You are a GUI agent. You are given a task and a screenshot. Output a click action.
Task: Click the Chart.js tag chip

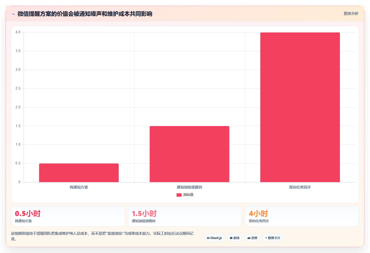pyautogui.click(x=214, y=238)
